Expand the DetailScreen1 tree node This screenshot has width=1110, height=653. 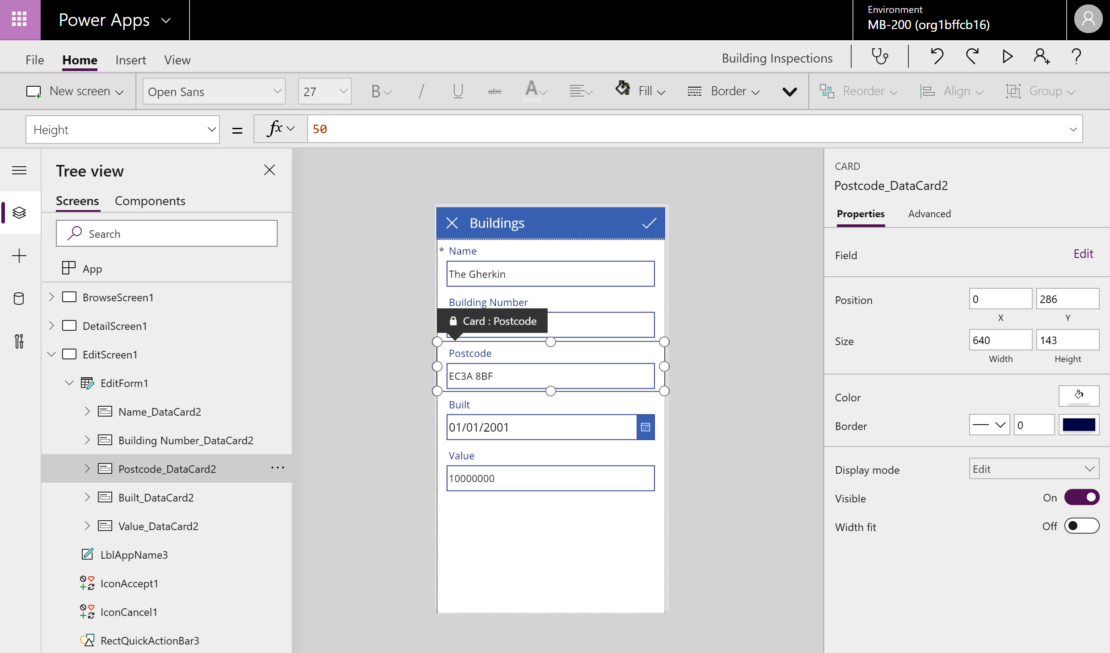pyautogui.click(x=51, y=325)
